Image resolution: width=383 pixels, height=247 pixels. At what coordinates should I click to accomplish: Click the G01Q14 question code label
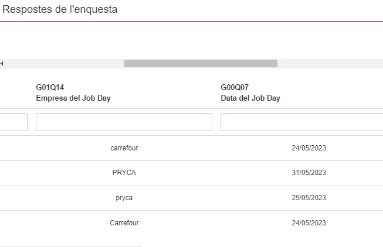click(49, 88)
